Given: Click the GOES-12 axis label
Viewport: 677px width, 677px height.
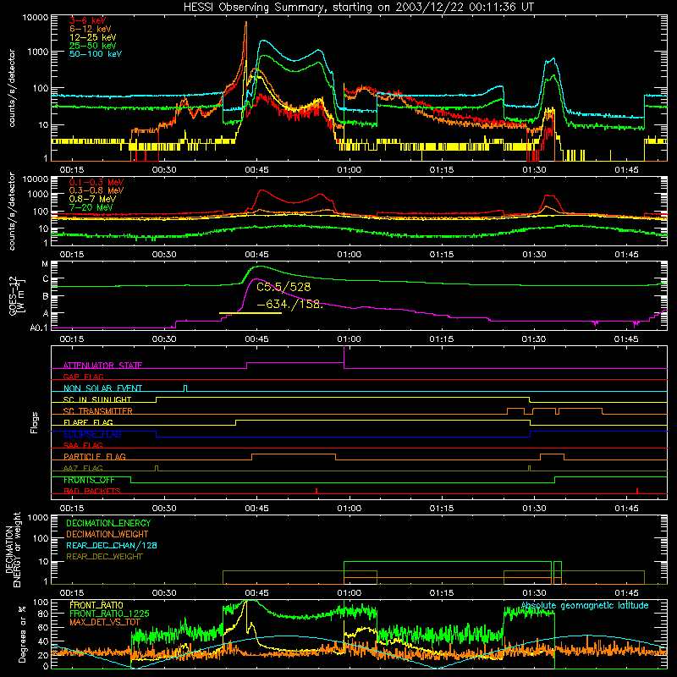Looking at the screenshot, I should tap(16, 297).
